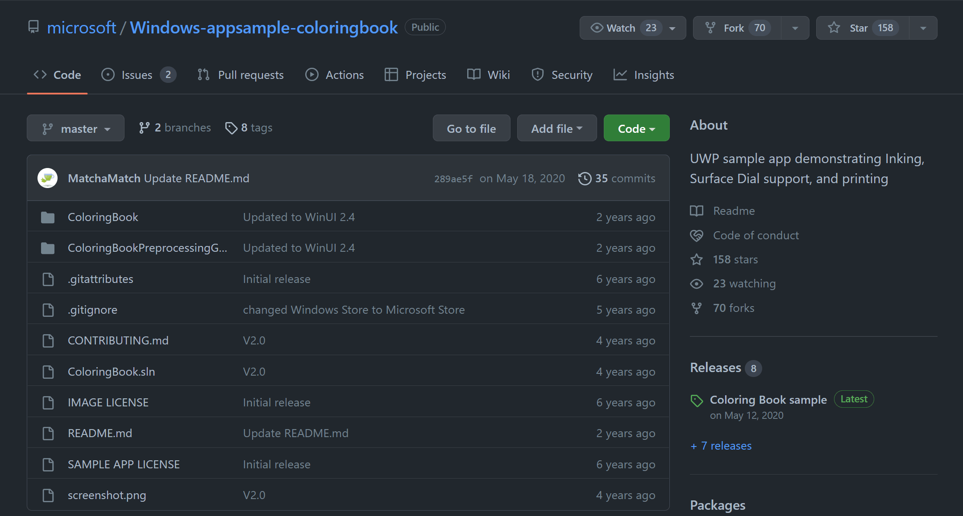This screenshot has height=516, width=963.
Task: Click the Wiki book icon
Action: [473, 74]
